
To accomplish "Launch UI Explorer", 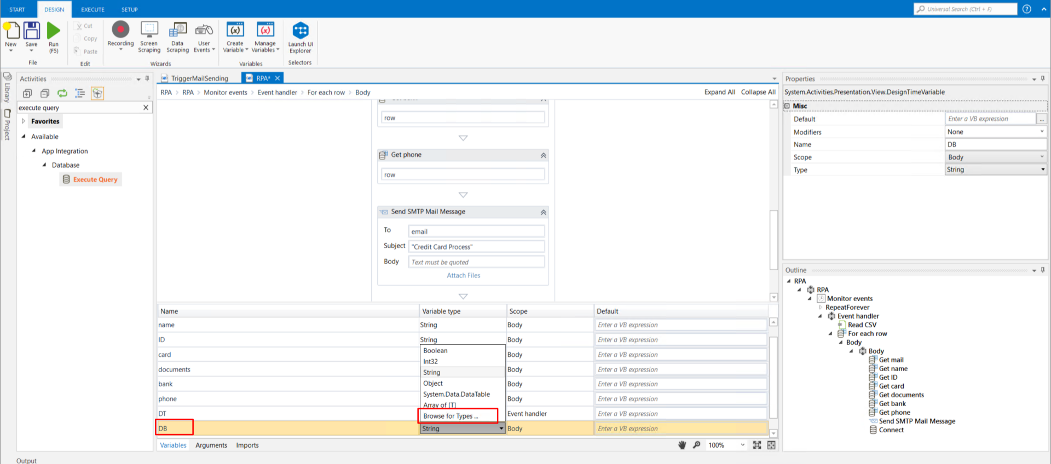I will click(x=301, y=31).
